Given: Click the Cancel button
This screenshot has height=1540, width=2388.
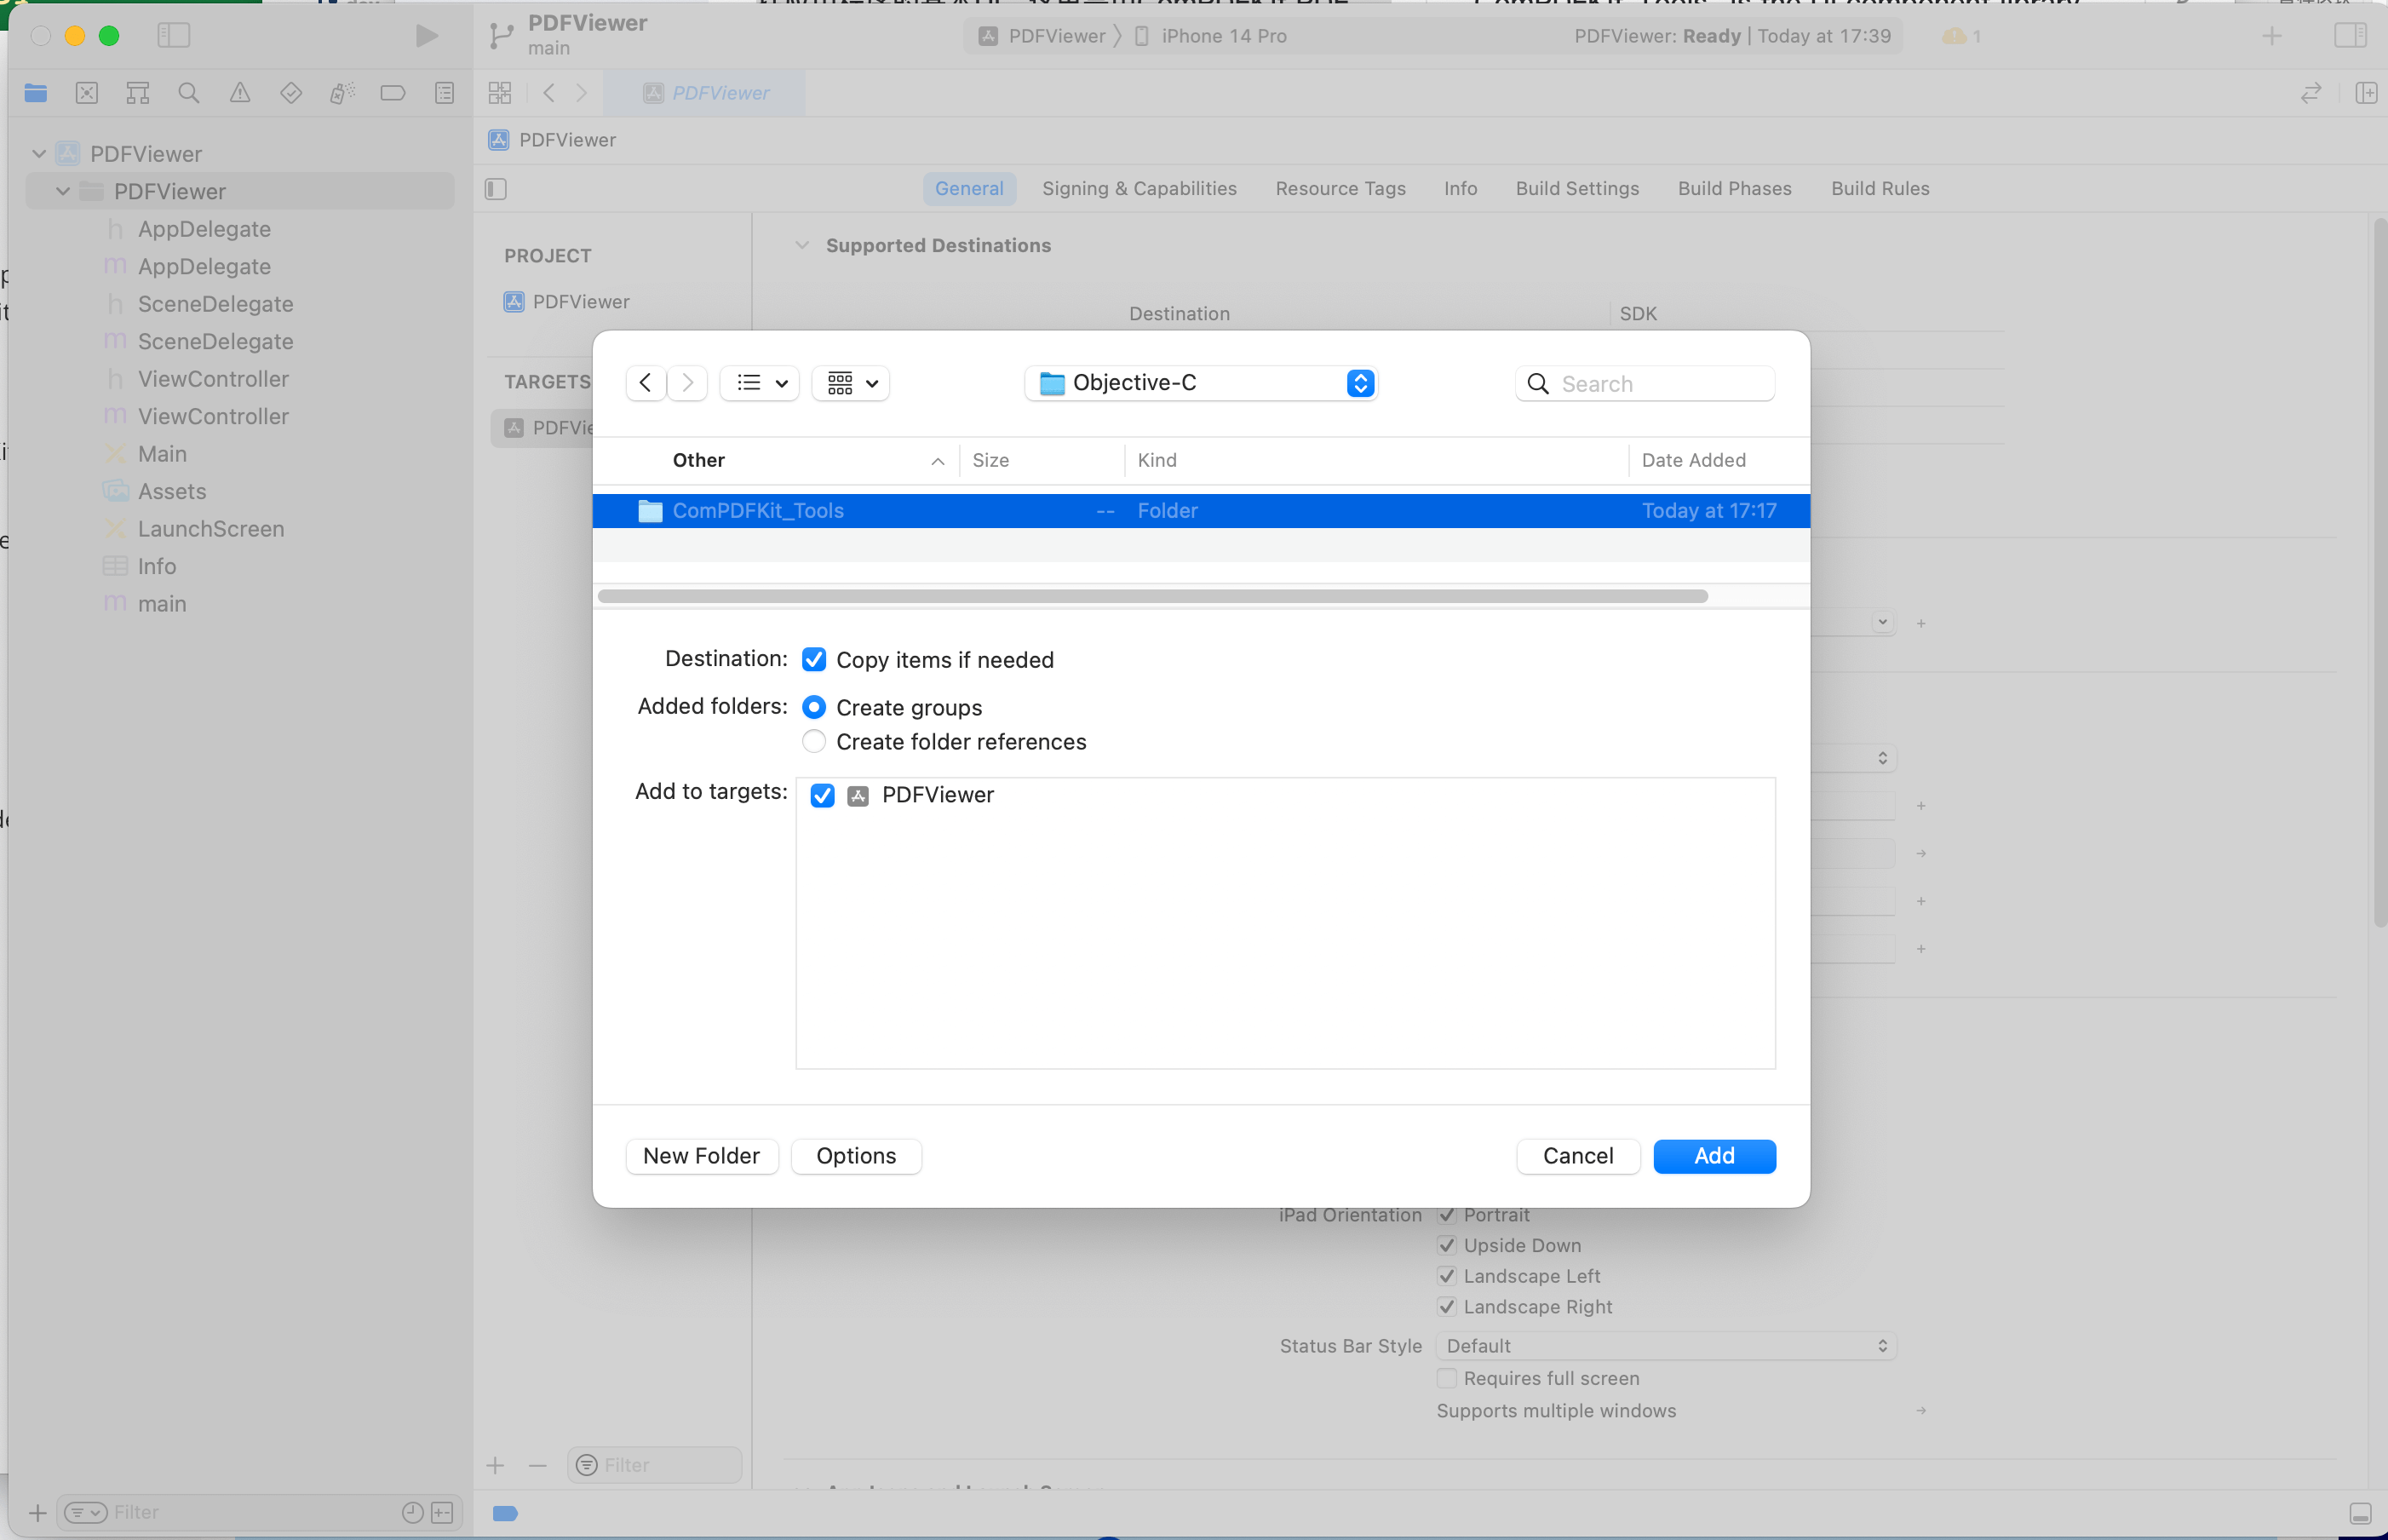Looking at the screenshot, I should pyautogui.click(x=1578, y=1156).
